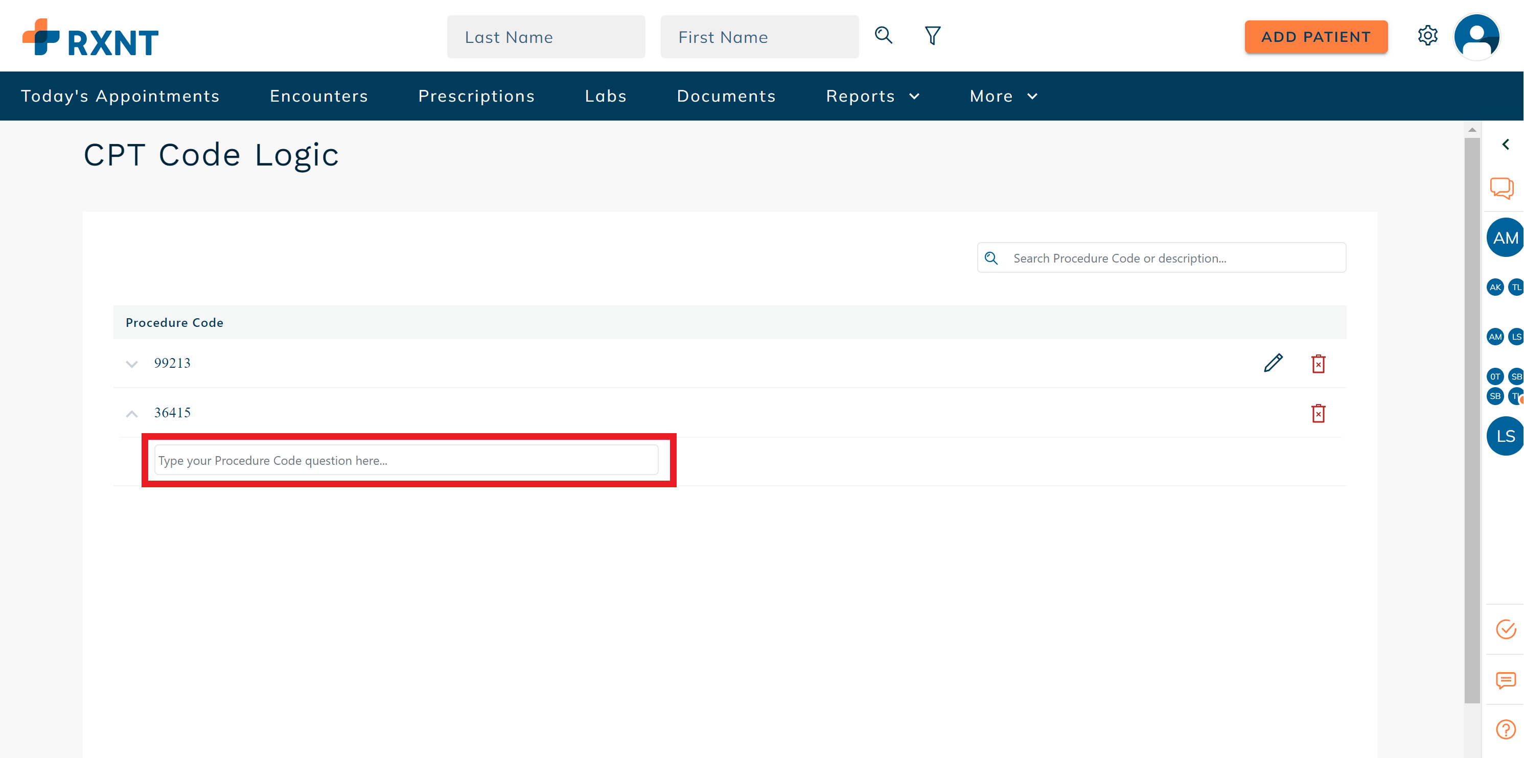Delete procedure code 99213
This screenshot has height=758, width=1524.
(1318, 364)
